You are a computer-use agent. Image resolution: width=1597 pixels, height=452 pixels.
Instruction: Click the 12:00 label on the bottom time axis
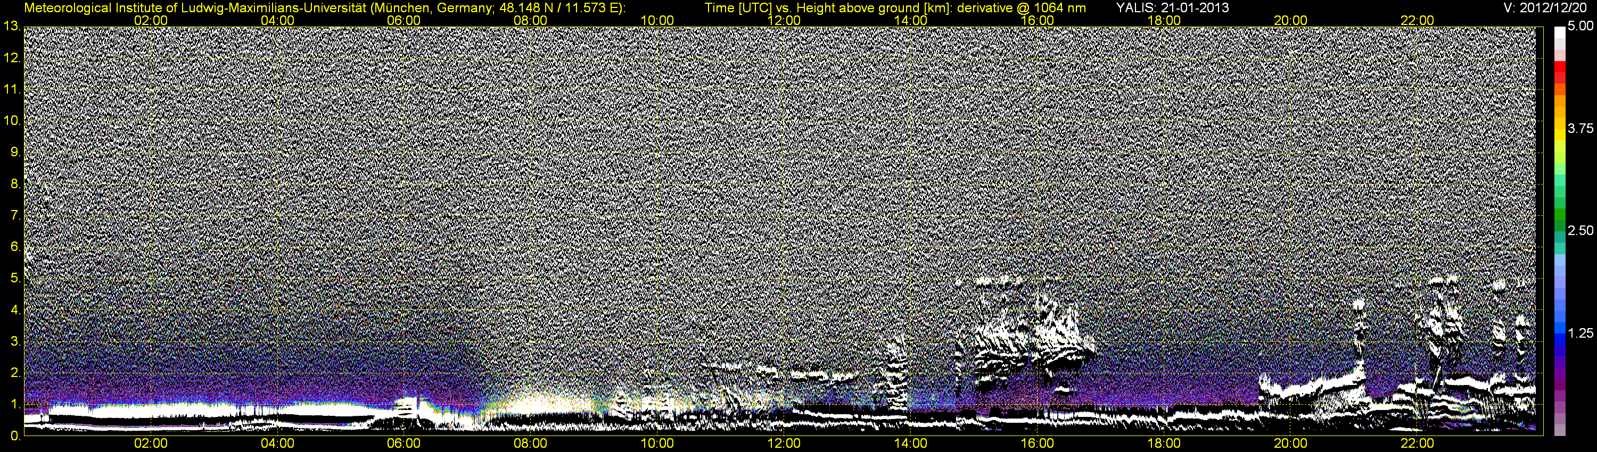point(784,443)
